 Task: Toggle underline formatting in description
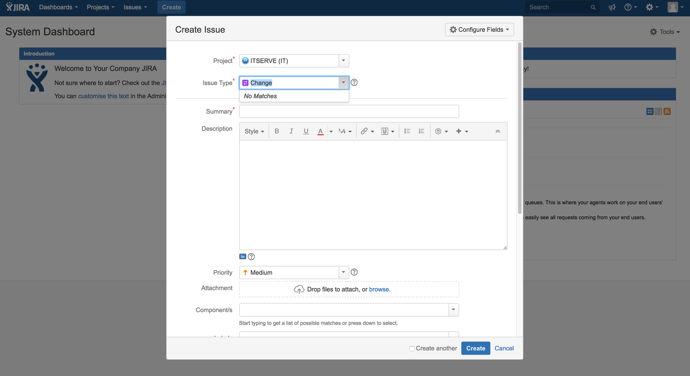tap(306, 131)
